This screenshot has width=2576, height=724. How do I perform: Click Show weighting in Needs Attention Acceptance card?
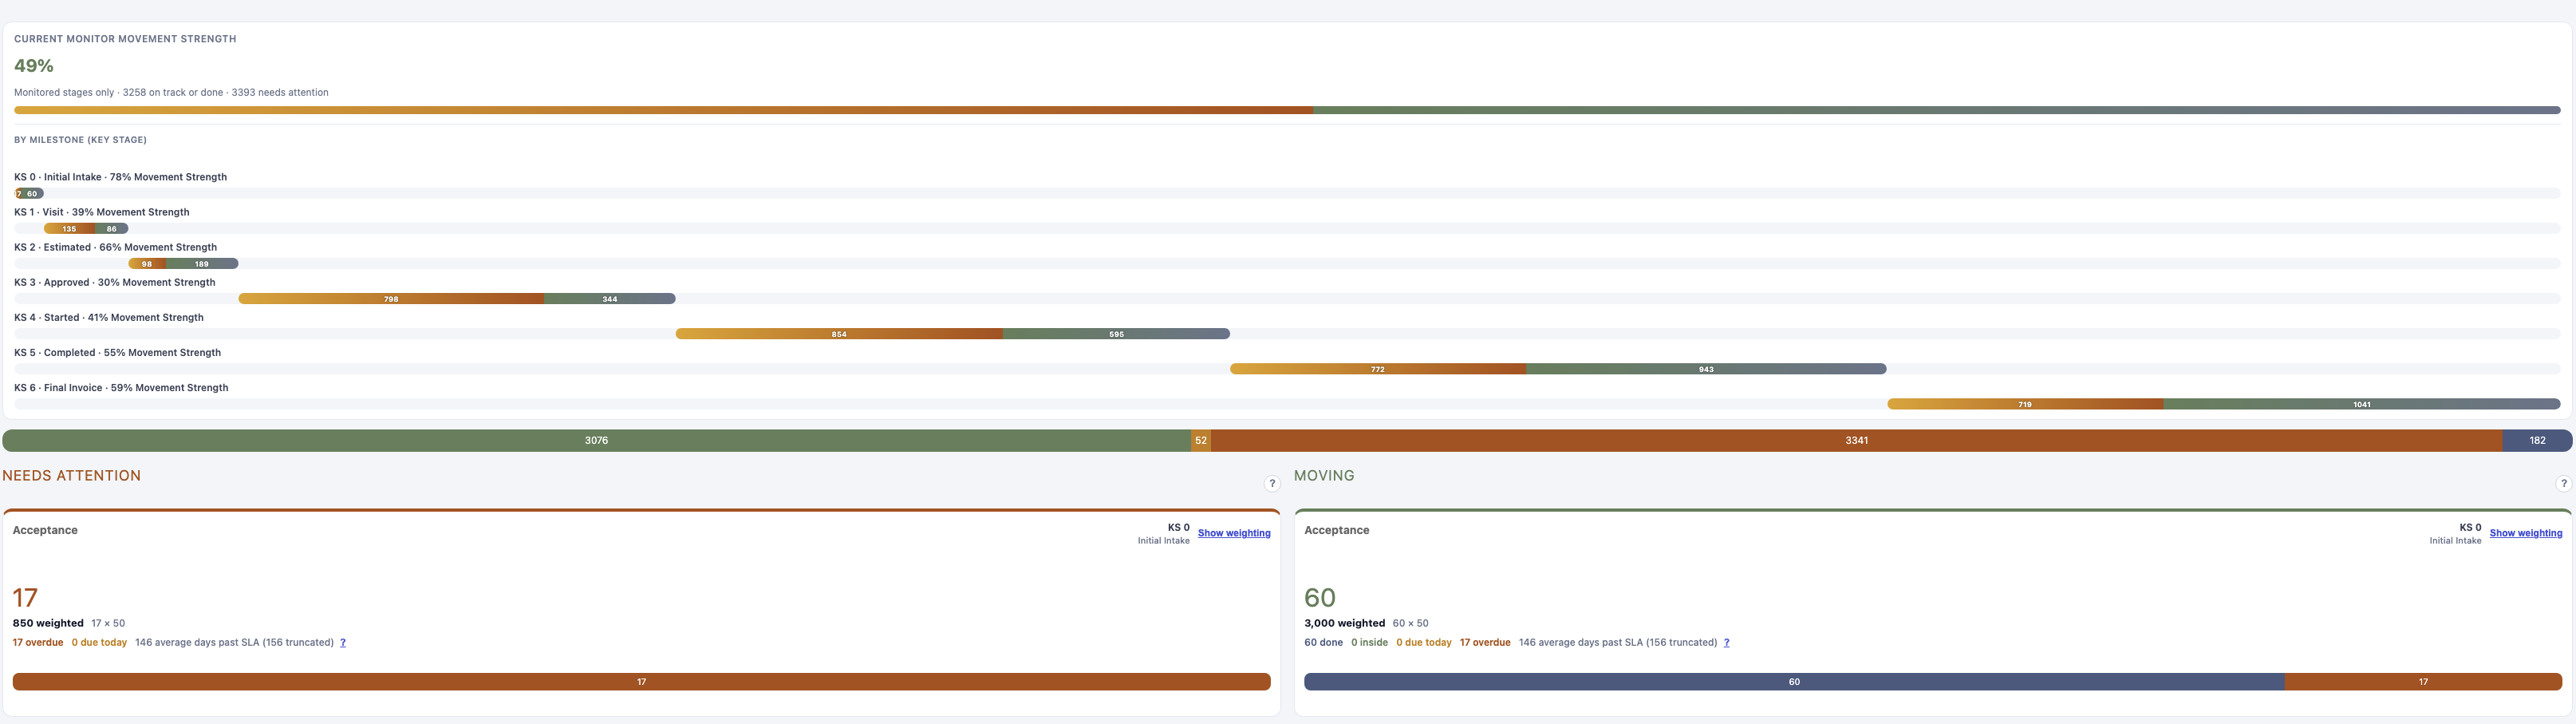[x=1234, y=533]
